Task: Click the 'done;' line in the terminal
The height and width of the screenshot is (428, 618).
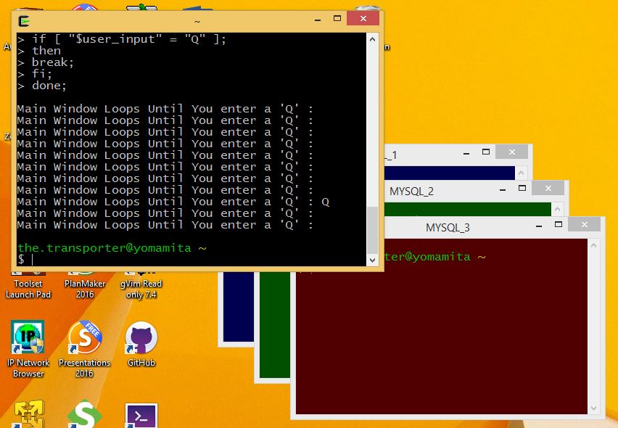Action: (x=42, y=86)
